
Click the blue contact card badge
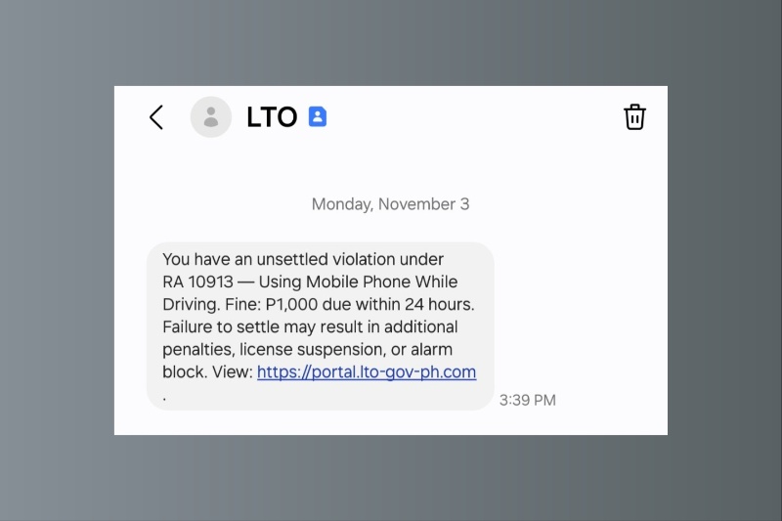318,117
